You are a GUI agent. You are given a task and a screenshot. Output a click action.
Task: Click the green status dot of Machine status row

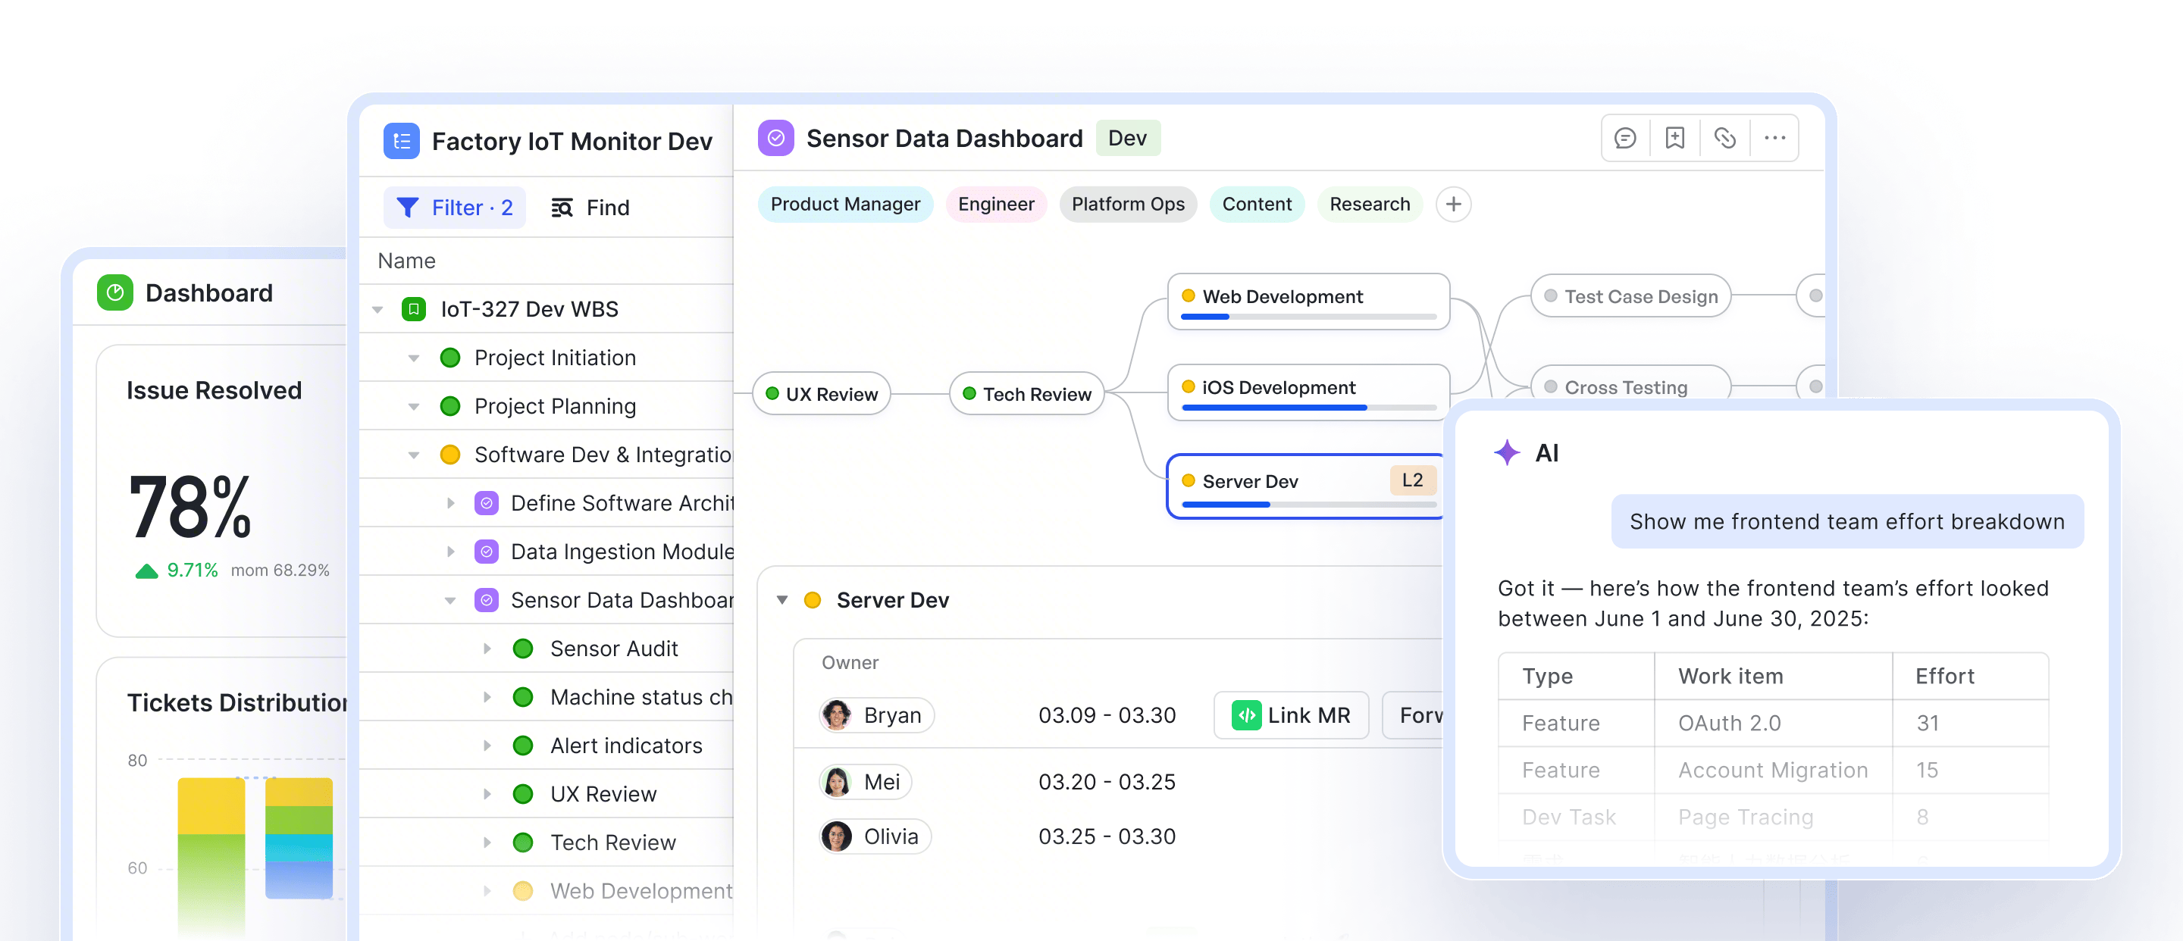coord(523,697)
